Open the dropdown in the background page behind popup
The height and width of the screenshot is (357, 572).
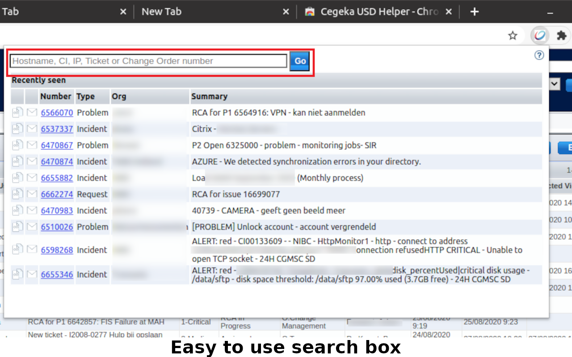(555, 84)
